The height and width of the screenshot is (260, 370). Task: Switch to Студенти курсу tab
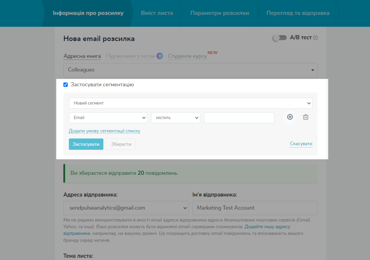tap(187, 56)
